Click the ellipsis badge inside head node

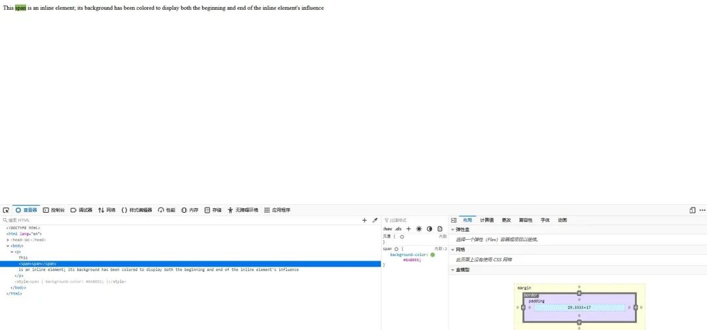[27, 240]
